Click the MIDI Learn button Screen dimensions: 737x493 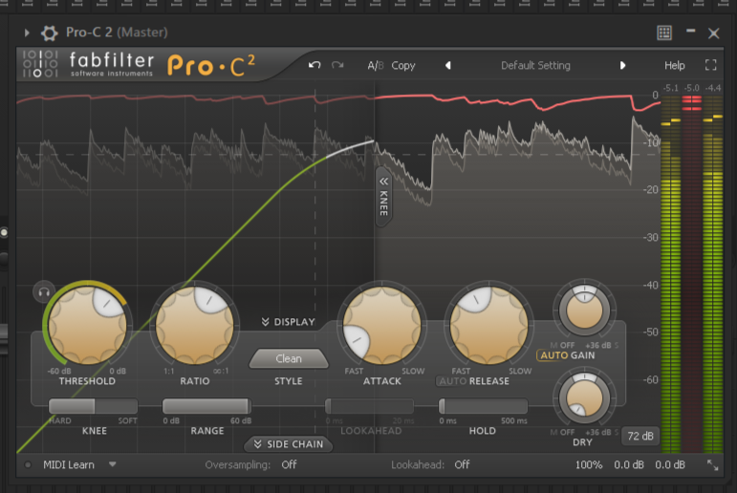[69, 464]
